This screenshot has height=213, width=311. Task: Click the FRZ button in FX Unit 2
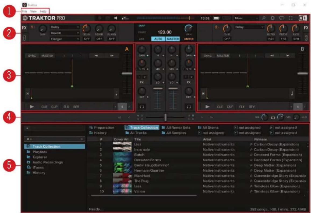(284, 39)
